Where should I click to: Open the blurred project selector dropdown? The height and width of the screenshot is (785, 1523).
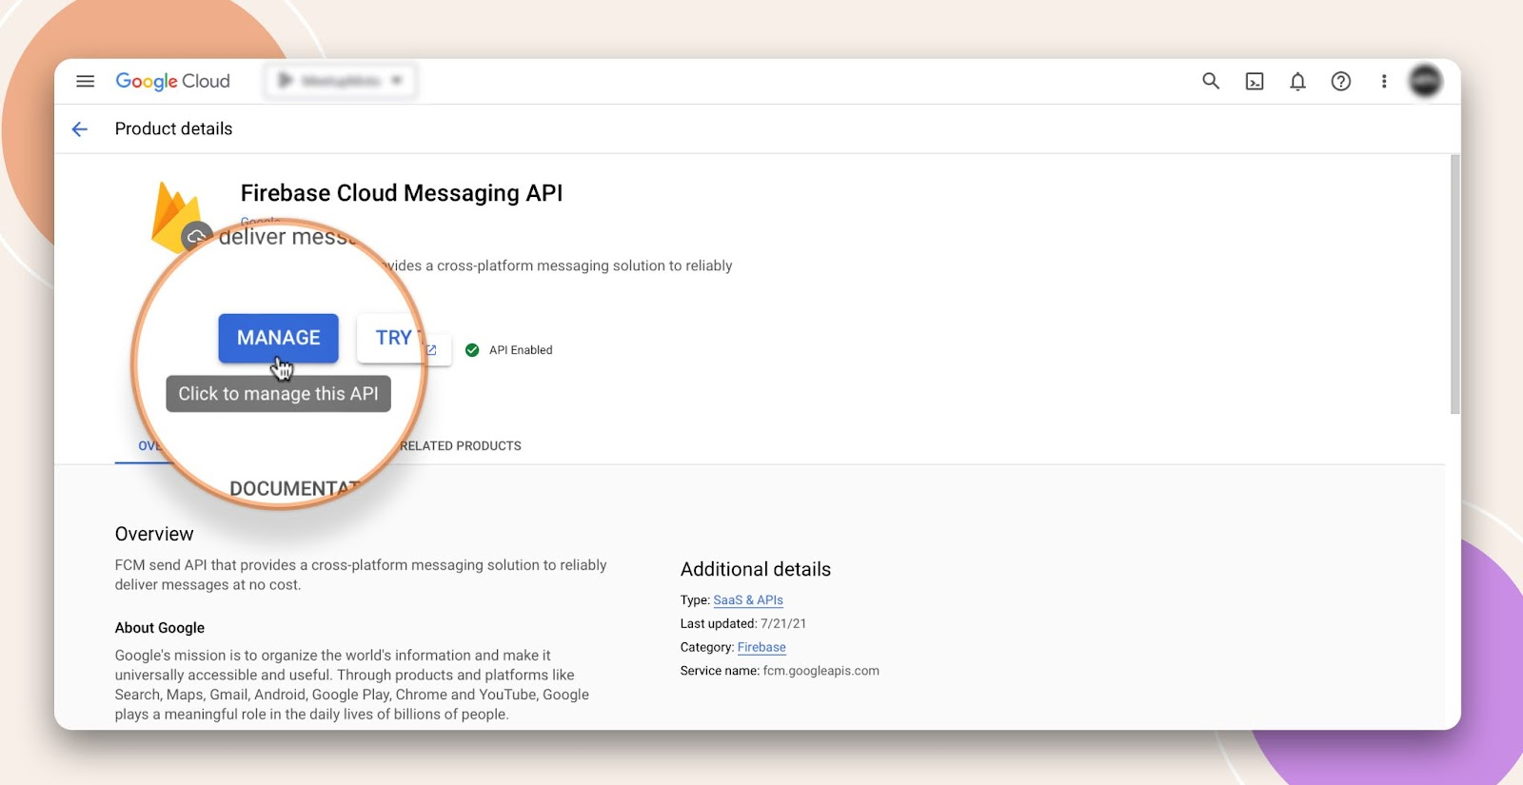pos(341,81)
